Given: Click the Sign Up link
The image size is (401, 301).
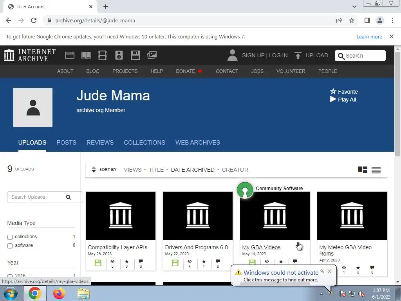Looking at the screenshot, I should tap(253, 55).
